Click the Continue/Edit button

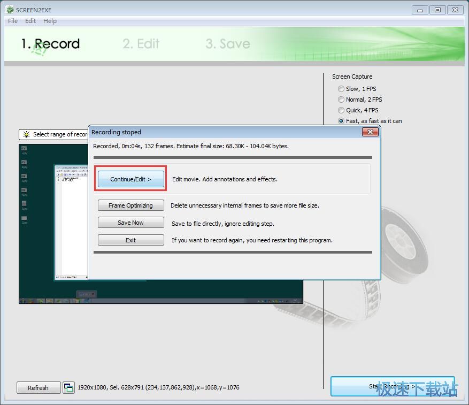(130, 179)
